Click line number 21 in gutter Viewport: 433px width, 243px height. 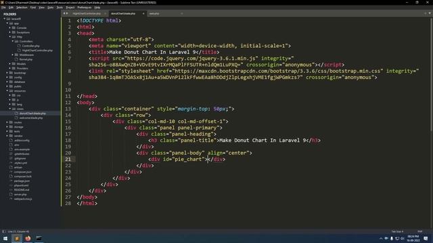pos(68,159)
